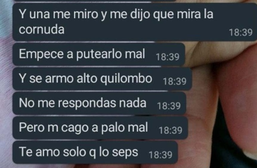The width and height of the screenshot is (257, 168).
Task: Select the "Pero m cago a palo mal" bubble
Action: coord(100,128)
